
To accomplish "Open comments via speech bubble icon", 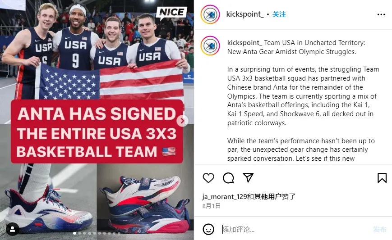I will tap(228, 178).
